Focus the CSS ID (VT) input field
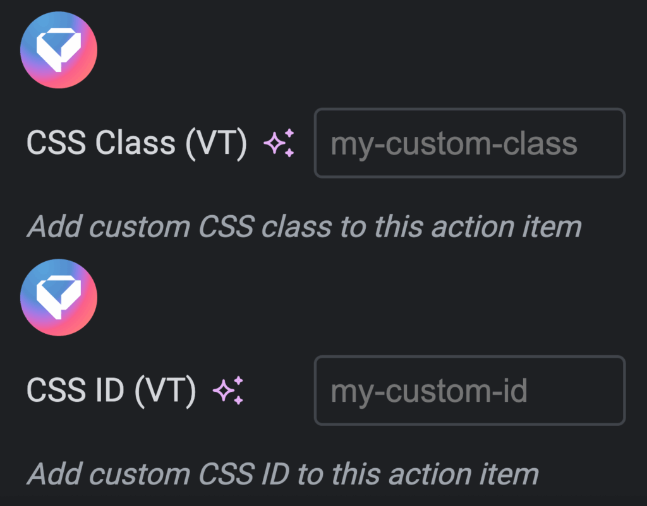Screen dimensions: 647x506 469,391
